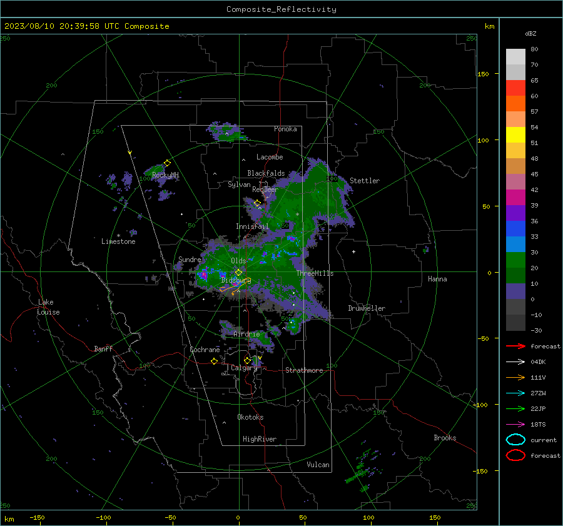Click the 150 tick on right km axis

pyautogui.click(x=484, y=74)
